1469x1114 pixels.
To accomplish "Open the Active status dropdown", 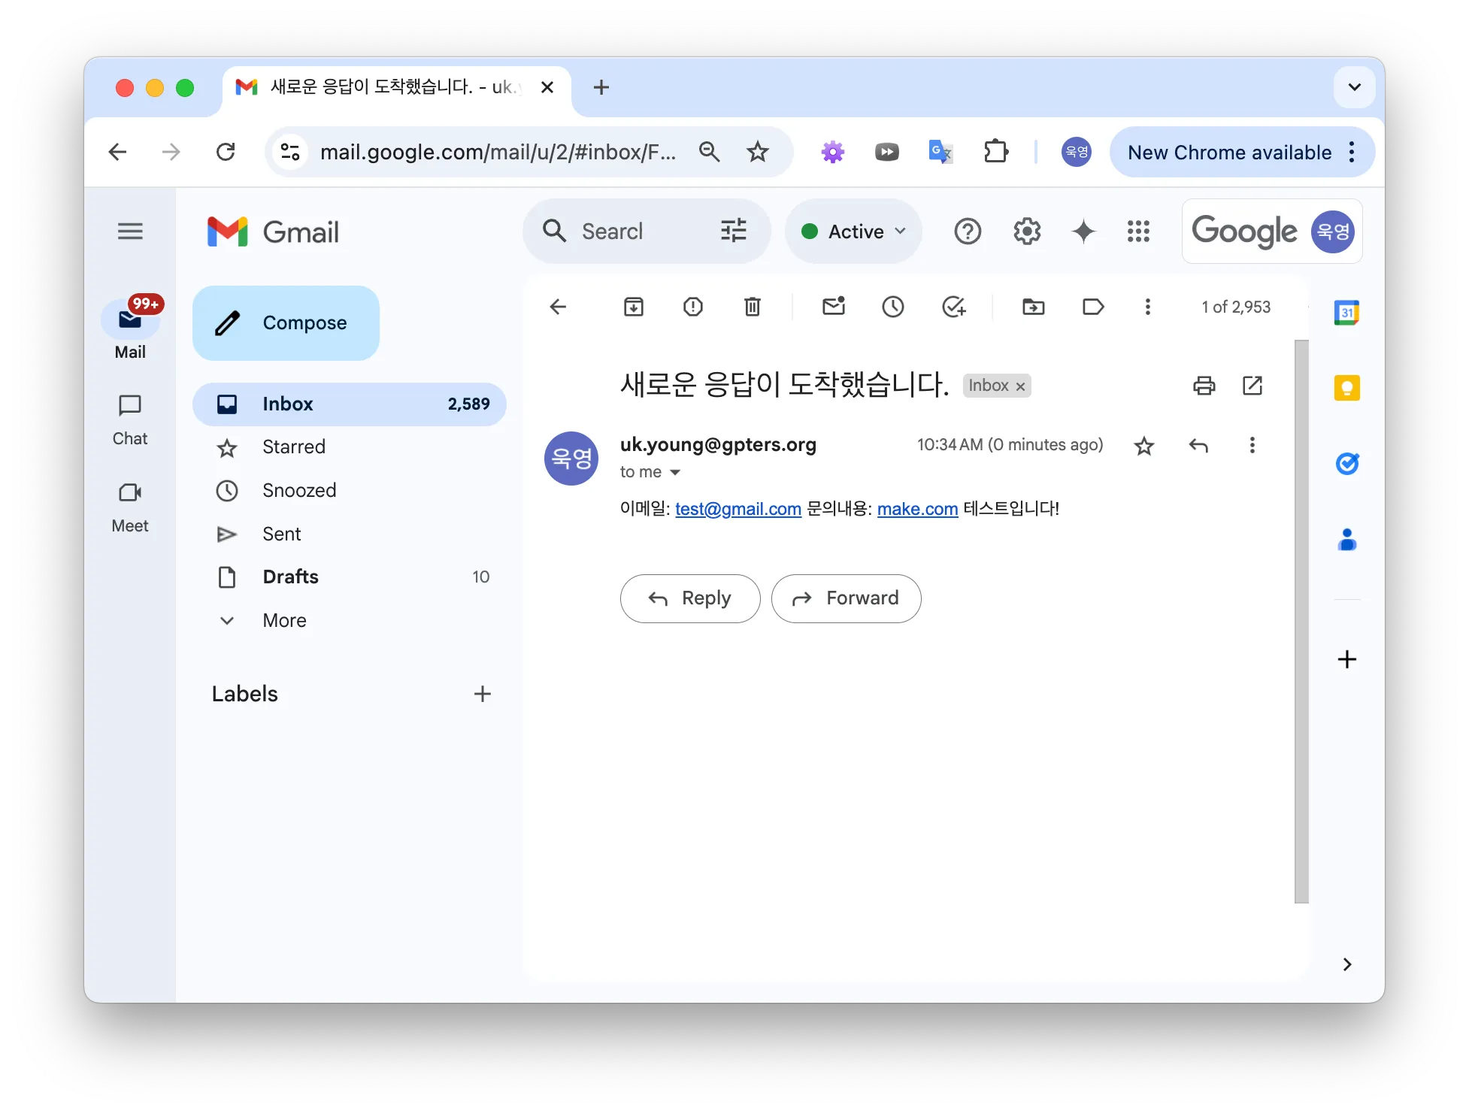I will click(x=853, y=232).
